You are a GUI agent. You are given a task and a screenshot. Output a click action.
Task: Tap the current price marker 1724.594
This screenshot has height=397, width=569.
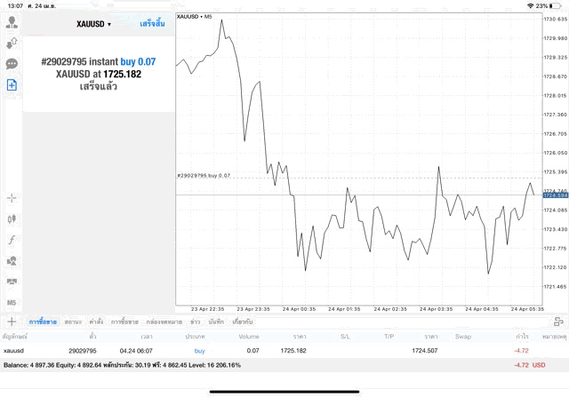click(555, 195)
